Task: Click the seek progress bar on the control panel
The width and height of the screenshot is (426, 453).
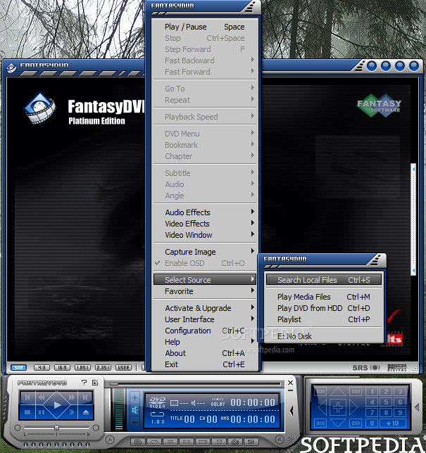Action: (x=195, y=384)
